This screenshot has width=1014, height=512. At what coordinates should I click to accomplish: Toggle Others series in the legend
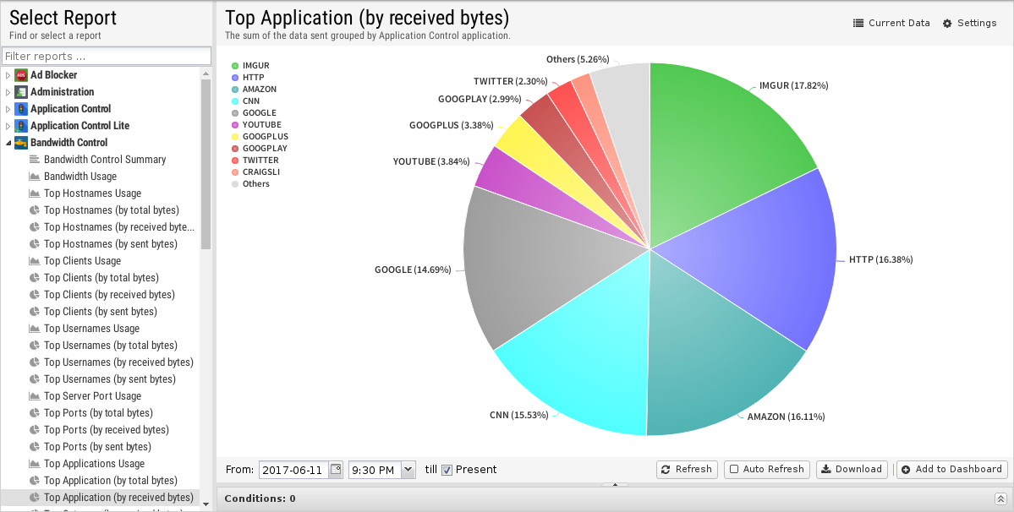pyautogui.click(x=250, y=184)
